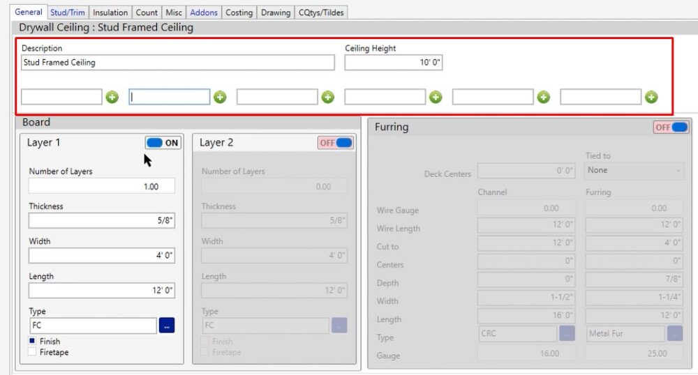Image resolution: width=698 pixels, height=375 pixels.
Task: Click Layer 1 Thickness field
Action: tap(101, 221)
